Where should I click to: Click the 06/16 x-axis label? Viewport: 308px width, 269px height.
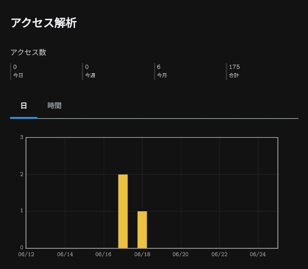click(103, 255)
